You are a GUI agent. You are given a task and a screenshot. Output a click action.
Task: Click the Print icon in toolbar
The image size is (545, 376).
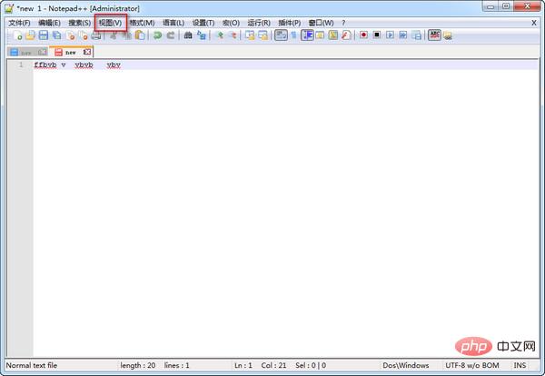coord(96,35)
